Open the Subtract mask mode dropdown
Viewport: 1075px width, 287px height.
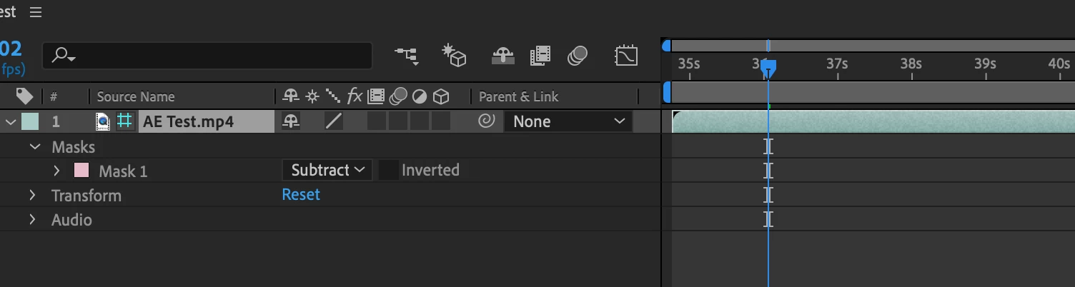pos(327,170)
